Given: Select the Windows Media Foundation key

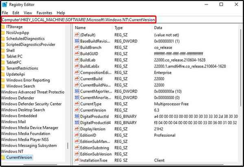Looking at the screenshot, I should (x=26, y=134).
